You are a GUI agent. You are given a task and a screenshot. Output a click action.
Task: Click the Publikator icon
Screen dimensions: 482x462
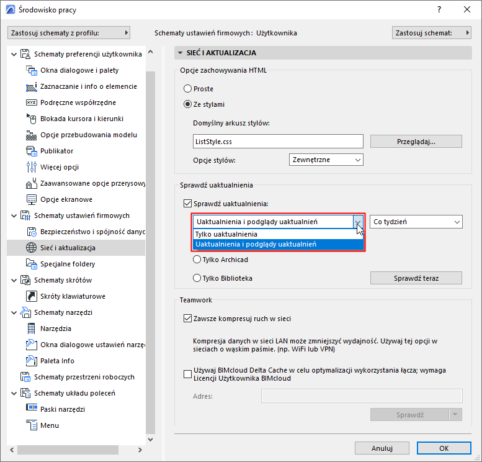tap(32, 151)
